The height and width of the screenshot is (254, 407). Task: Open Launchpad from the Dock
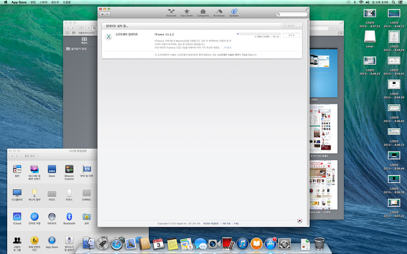[x=102, y=244]
